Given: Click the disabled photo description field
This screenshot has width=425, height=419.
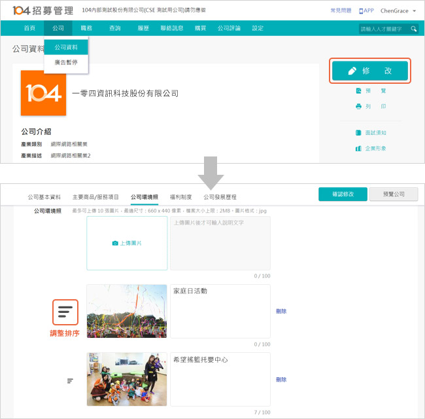Looking at the screenshot, I should pos(220,243).
